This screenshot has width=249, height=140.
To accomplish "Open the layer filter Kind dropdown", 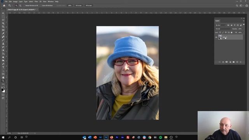I will tap(221, 25).
